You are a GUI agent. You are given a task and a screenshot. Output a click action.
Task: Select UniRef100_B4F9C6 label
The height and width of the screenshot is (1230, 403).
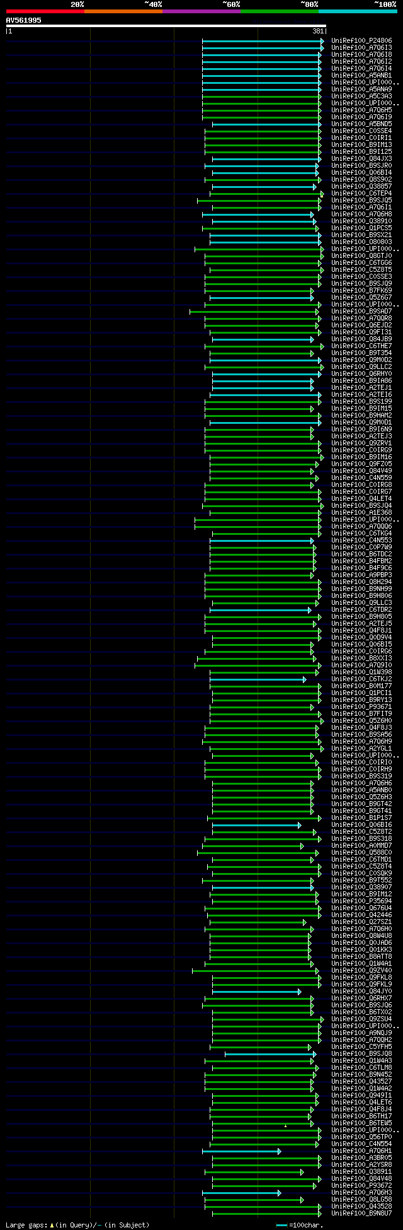(x=361, y=568)
